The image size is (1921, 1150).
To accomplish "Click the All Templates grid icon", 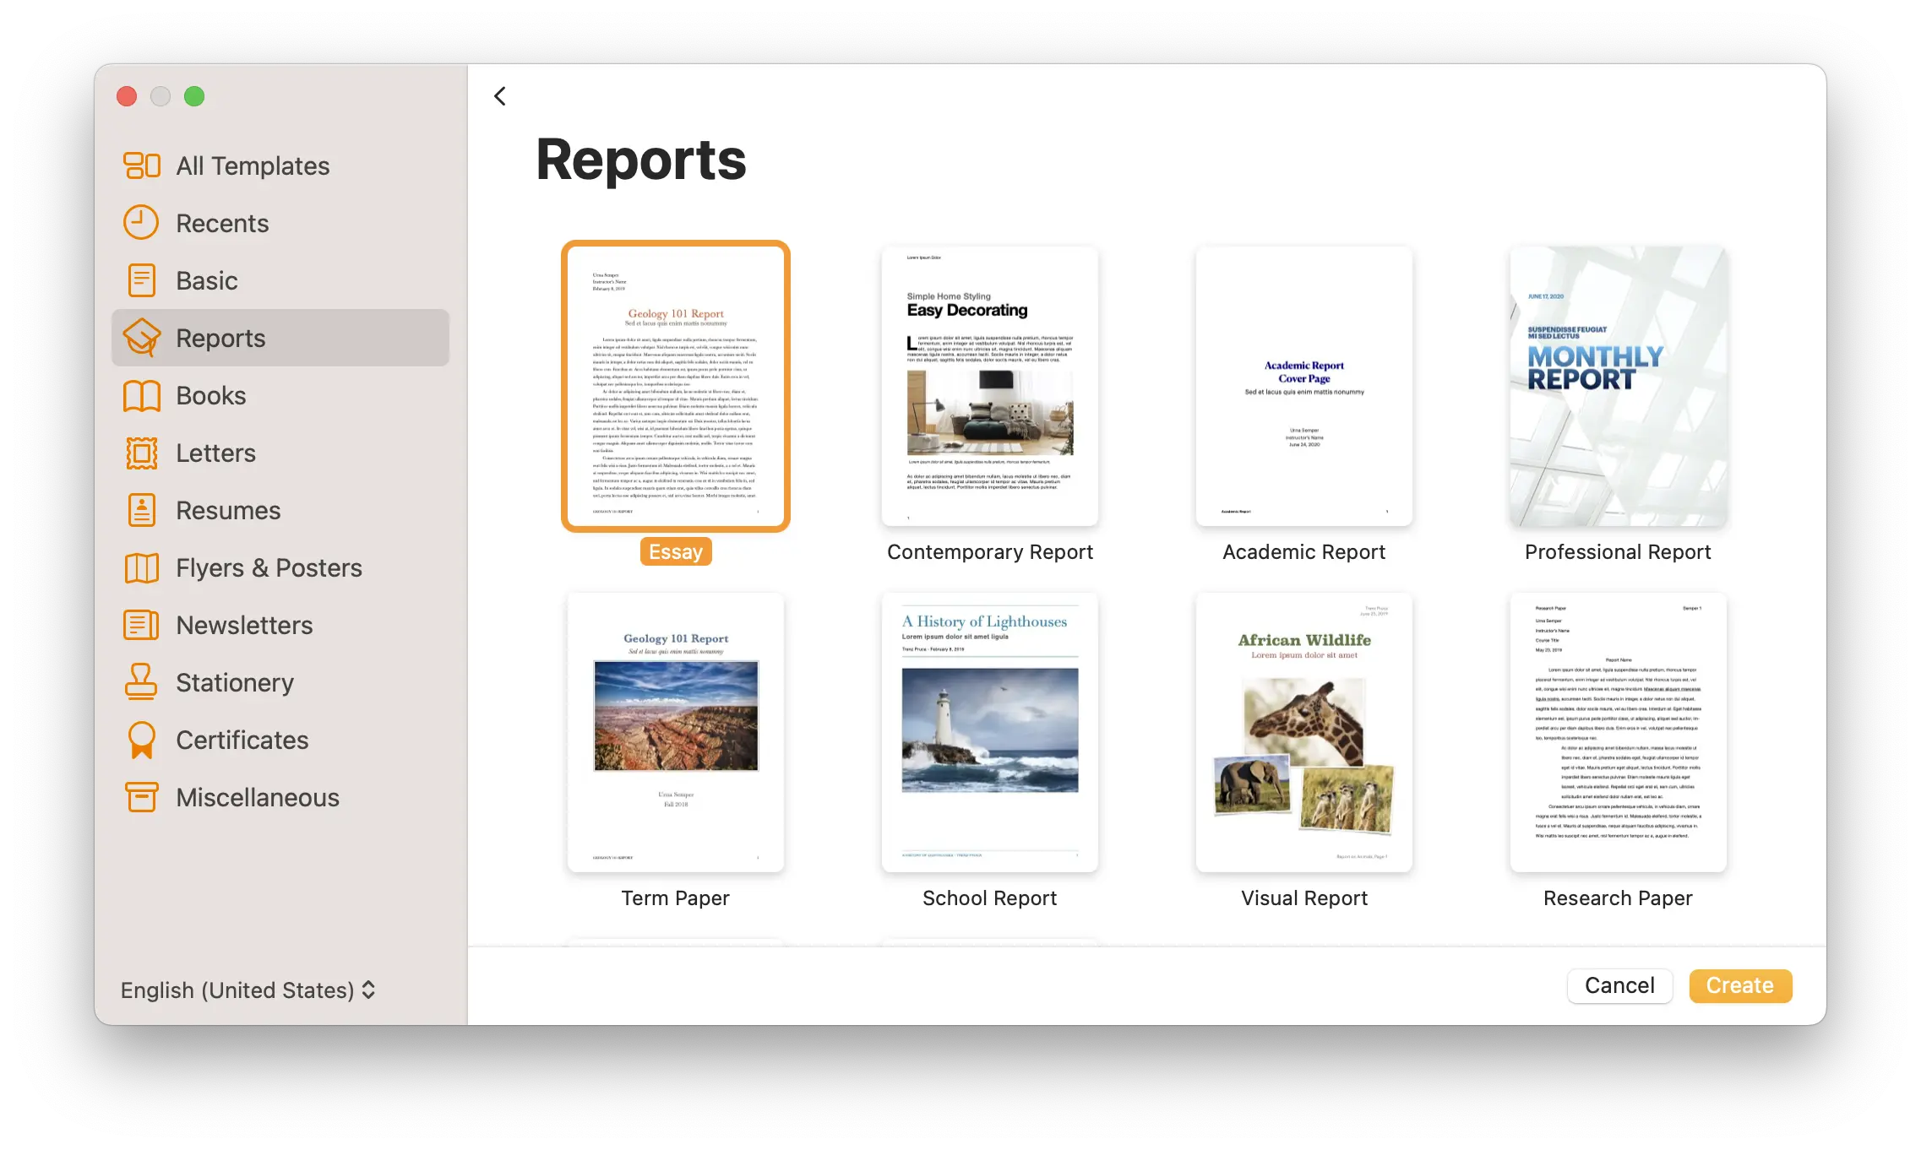I will (x=141, y=165).
